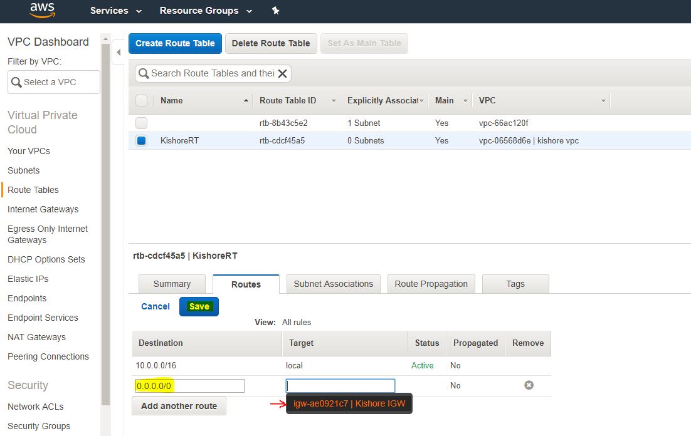Open the Services dropdown menu
This screenshot has height=436, width=691.
click(x=115, y=11)
